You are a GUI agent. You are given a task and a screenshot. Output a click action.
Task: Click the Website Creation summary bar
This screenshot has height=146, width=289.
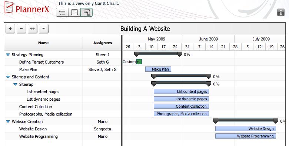pyautogui.click(x=246, y=120)
